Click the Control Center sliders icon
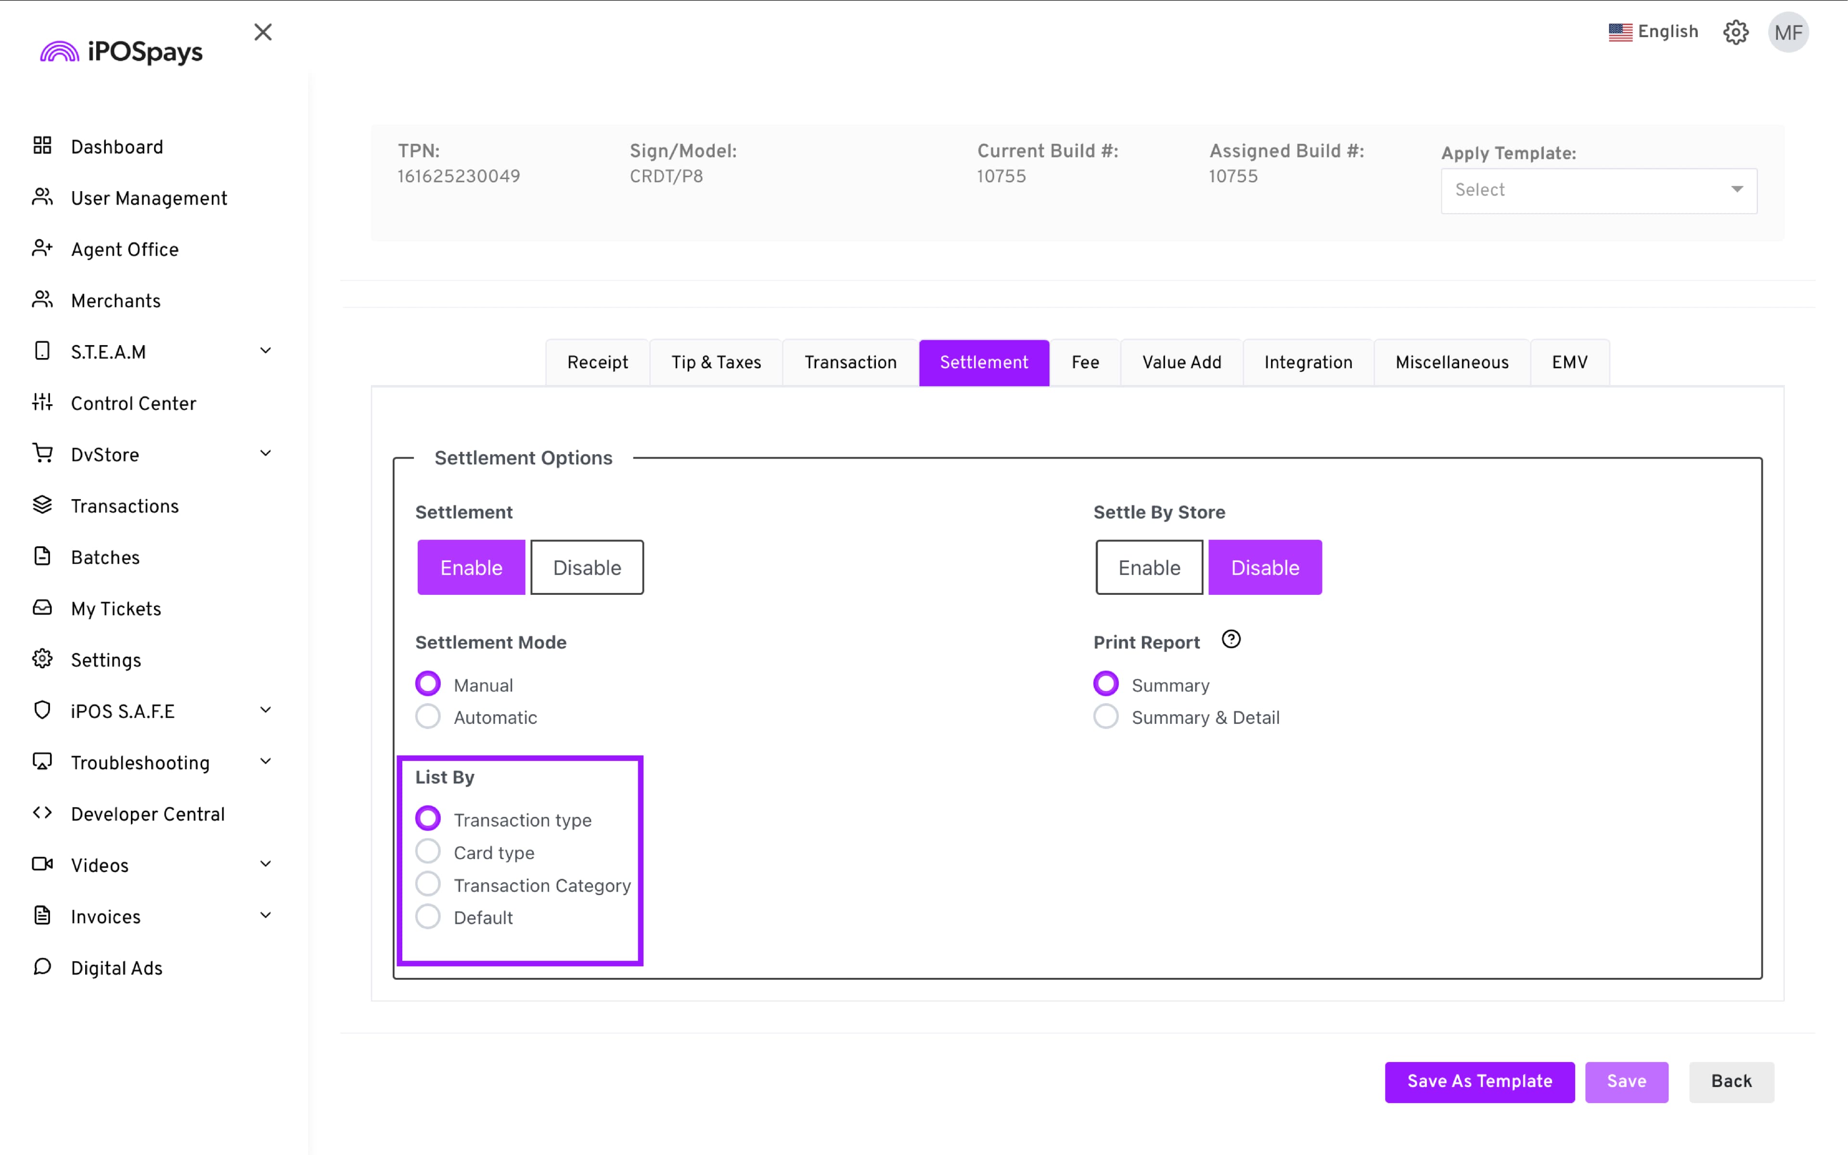Image resolution: width=1848 pixels, height=1155 pixels. (42, 402)
